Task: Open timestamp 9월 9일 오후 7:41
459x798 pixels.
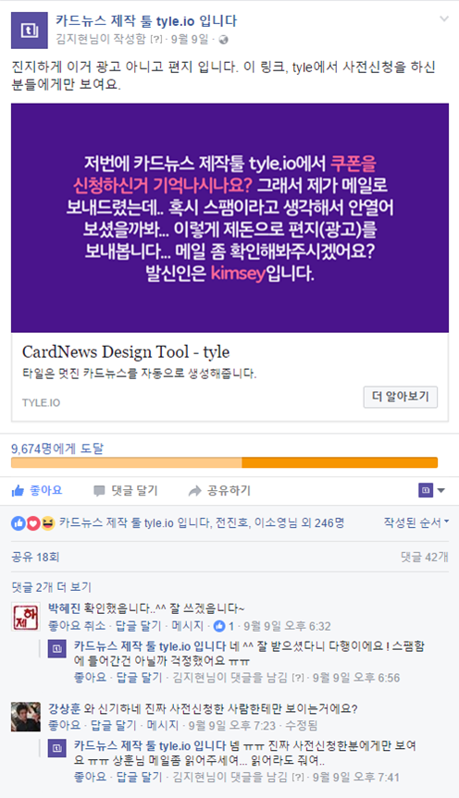Action: tap(355, 777)
